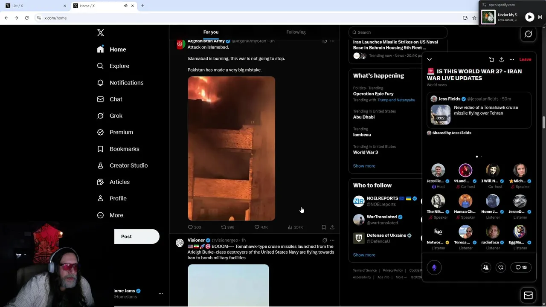This screenshot has width=546, height=307.
Task: Open Grok from sidebar
Action: tap(110, 116)
